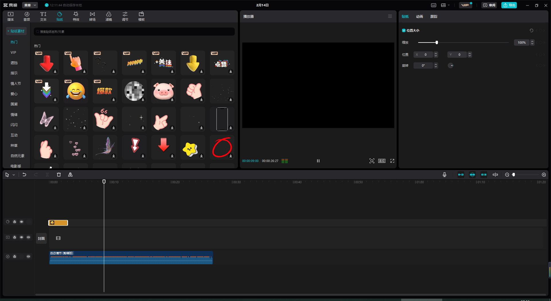Select the 闪闪 sticker category
Image resolution: width=551 pixels, height=301 pixels.
(x=14, y=125)
